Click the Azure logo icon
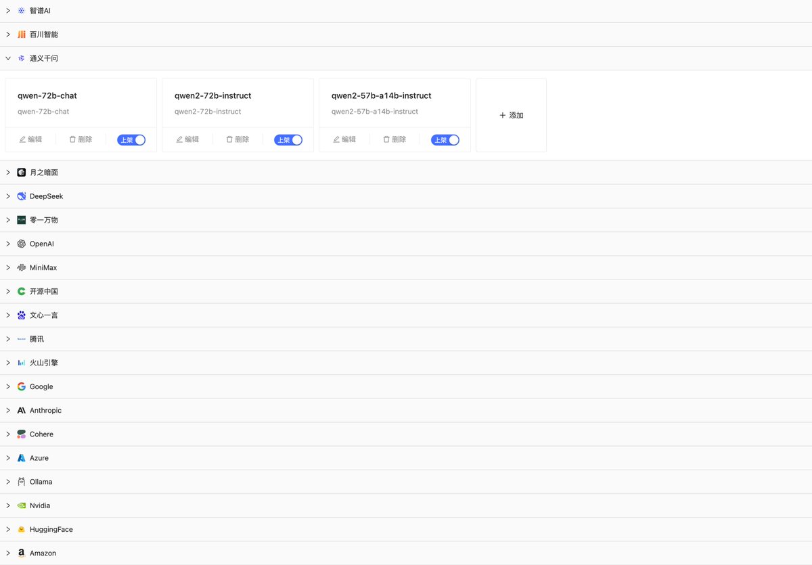The width and height of the screenshot is (812, 565). click(22, 458)
